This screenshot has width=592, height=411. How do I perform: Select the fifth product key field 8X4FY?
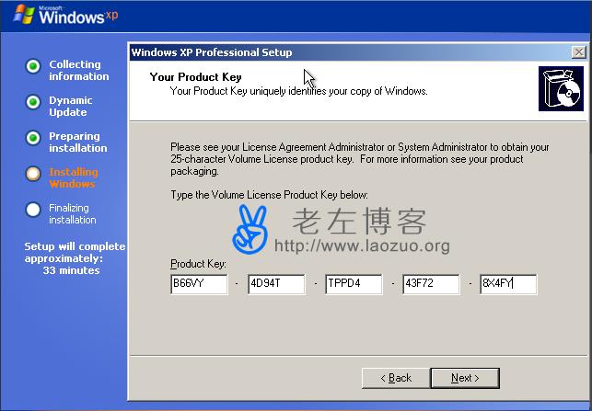(508, 284)
